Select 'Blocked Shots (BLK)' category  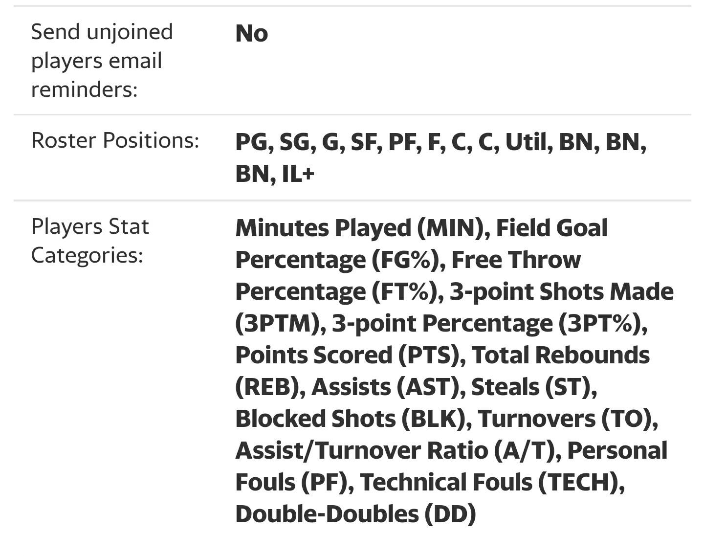[350, 419]
